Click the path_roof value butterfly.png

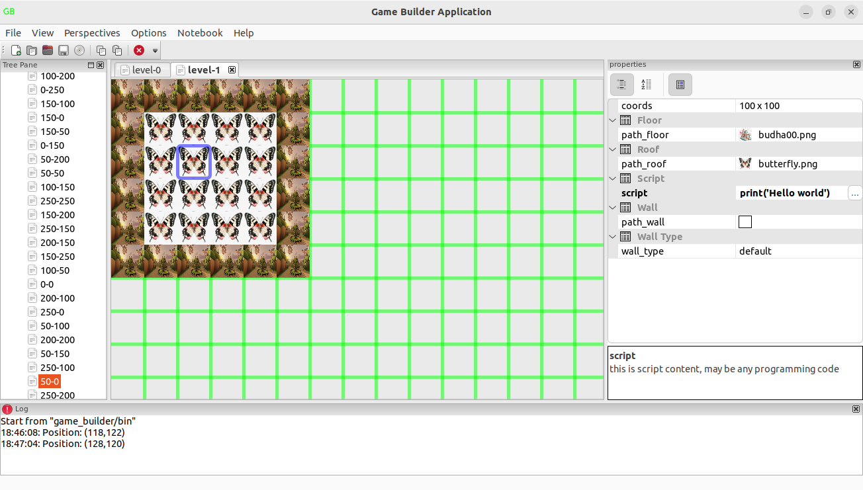point(788,164)
